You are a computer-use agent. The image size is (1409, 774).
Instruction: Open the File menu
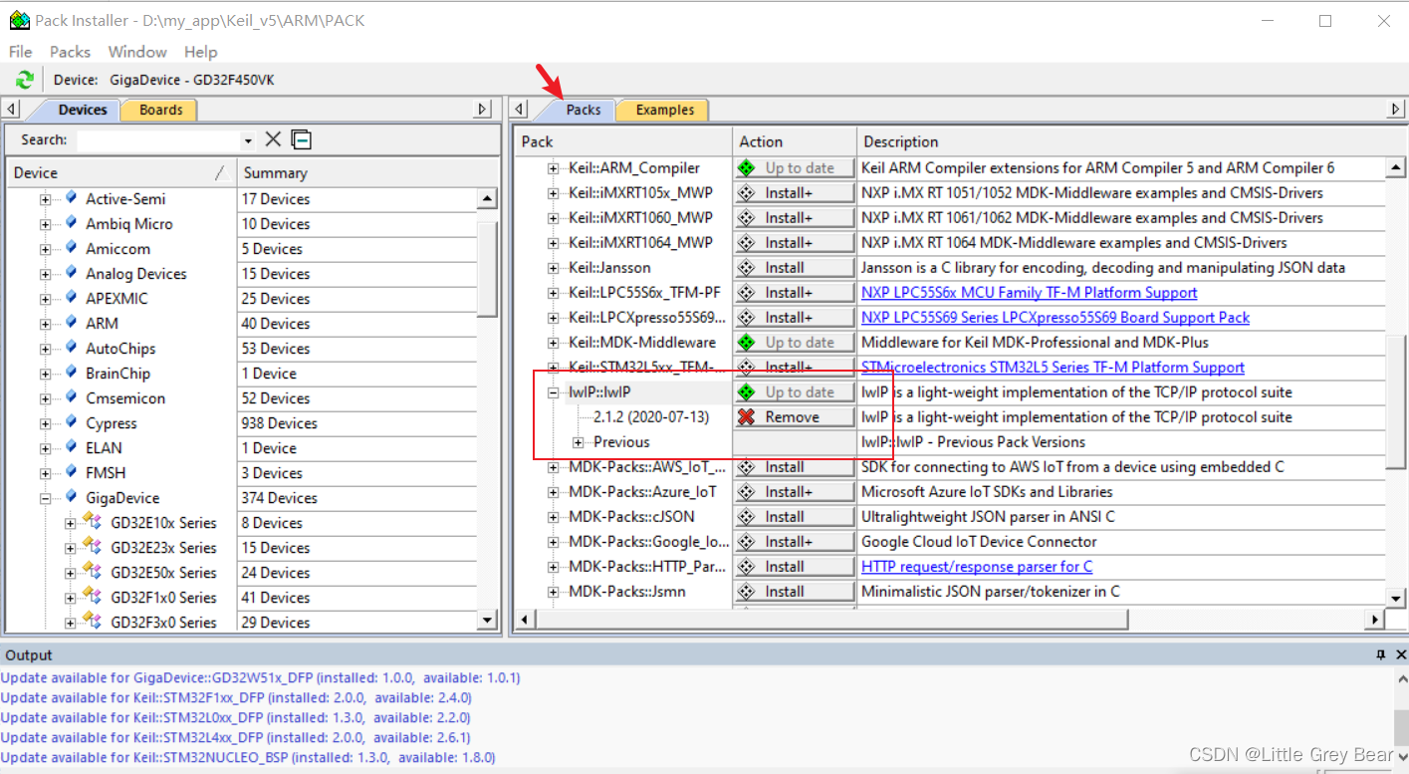[x=20, y=52]
